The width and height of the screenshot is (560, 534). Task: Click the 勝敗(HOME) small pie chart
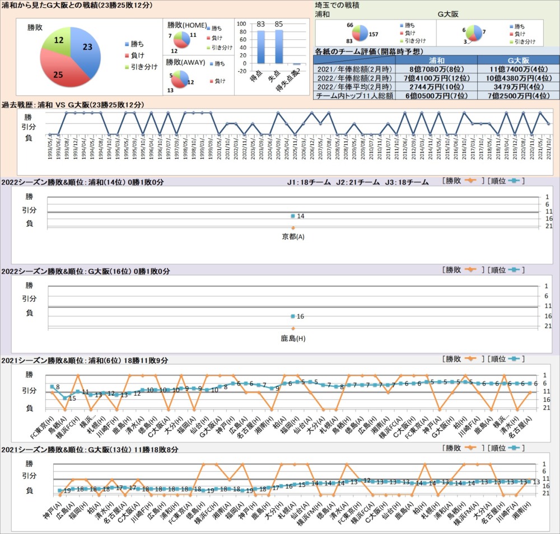182,41
